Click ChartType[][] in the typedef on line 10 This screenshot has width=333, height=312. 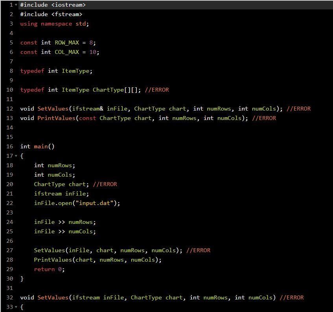pyautogui.click(x=115, y=90)
